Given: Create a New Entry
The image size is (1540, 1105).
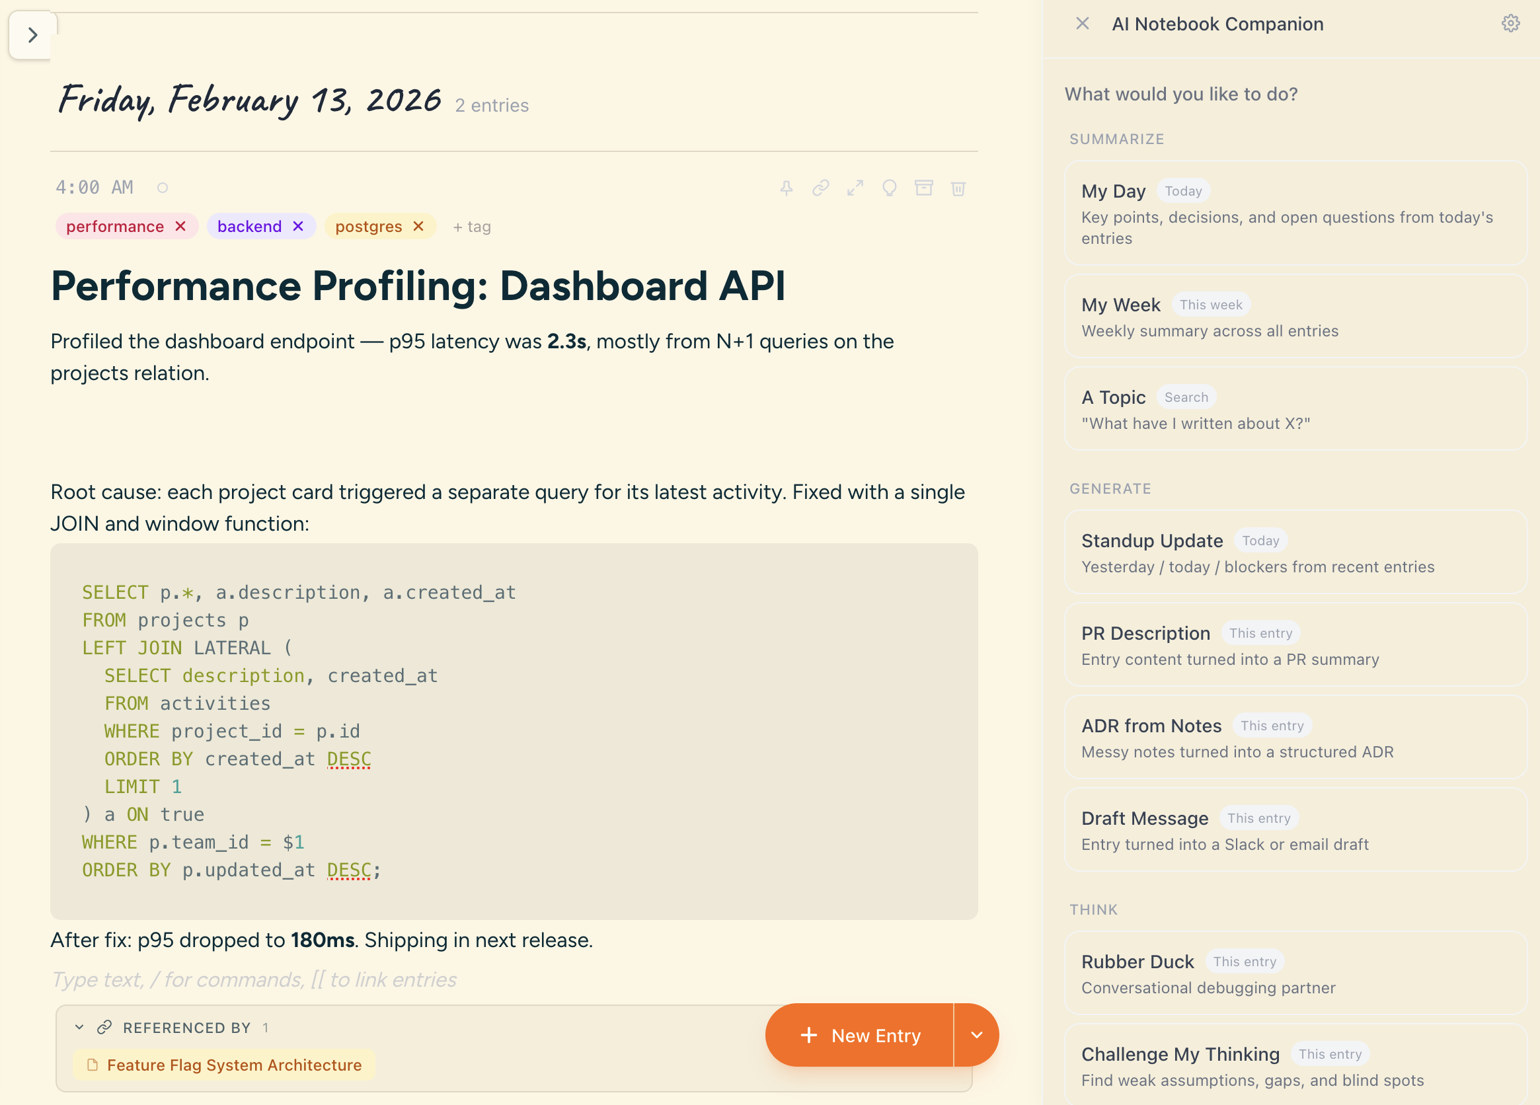Looking at the screenshot, I should [x=861, y=1035].
